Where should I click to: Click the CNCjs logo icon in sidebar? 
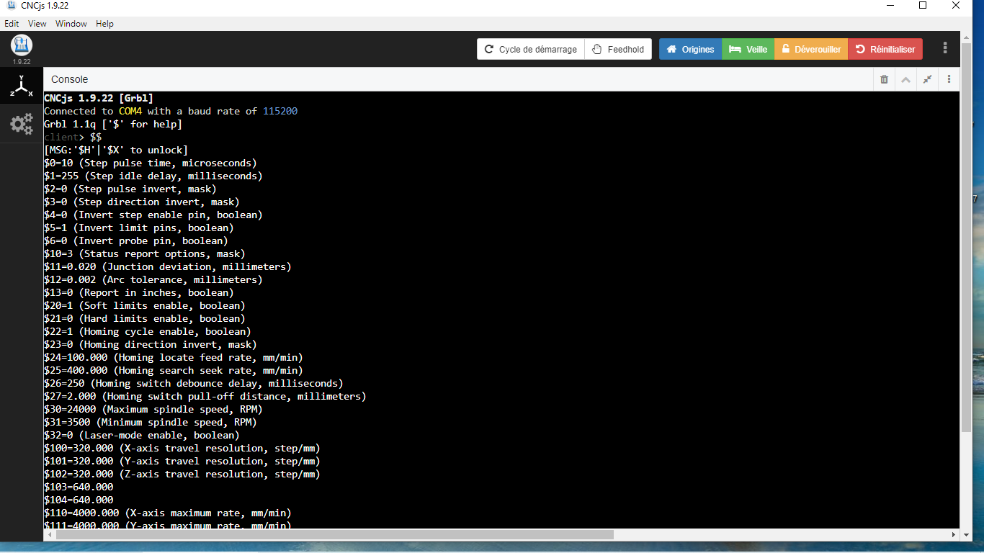(x=22, y=45)
